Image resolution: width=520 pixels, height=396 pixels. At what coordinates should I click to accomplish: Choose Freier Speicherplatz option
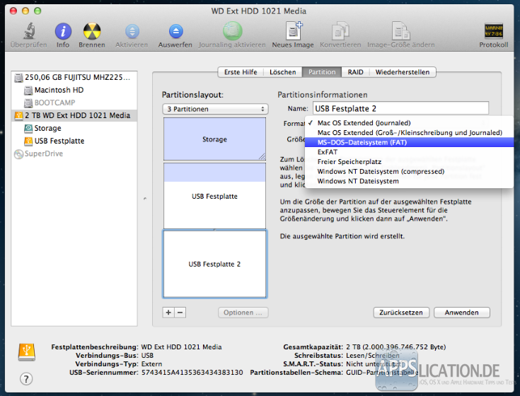[x=409, y=162]
